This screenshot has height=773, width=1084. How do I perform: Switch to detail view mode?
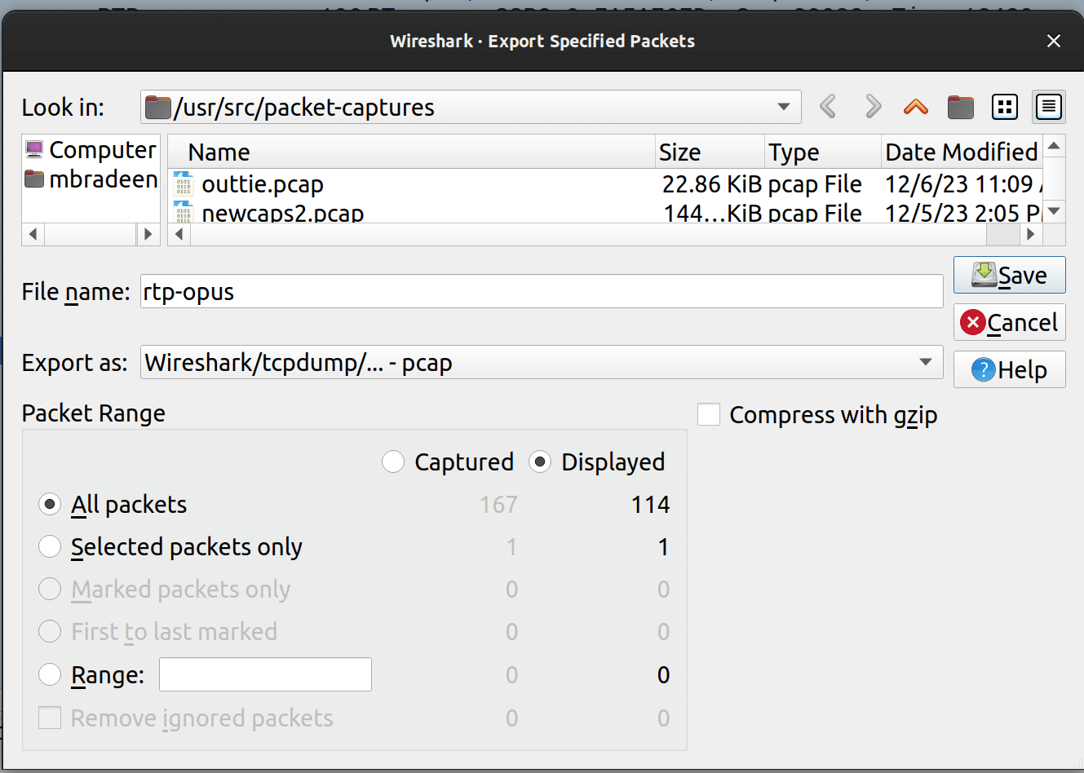(1049, 107)
